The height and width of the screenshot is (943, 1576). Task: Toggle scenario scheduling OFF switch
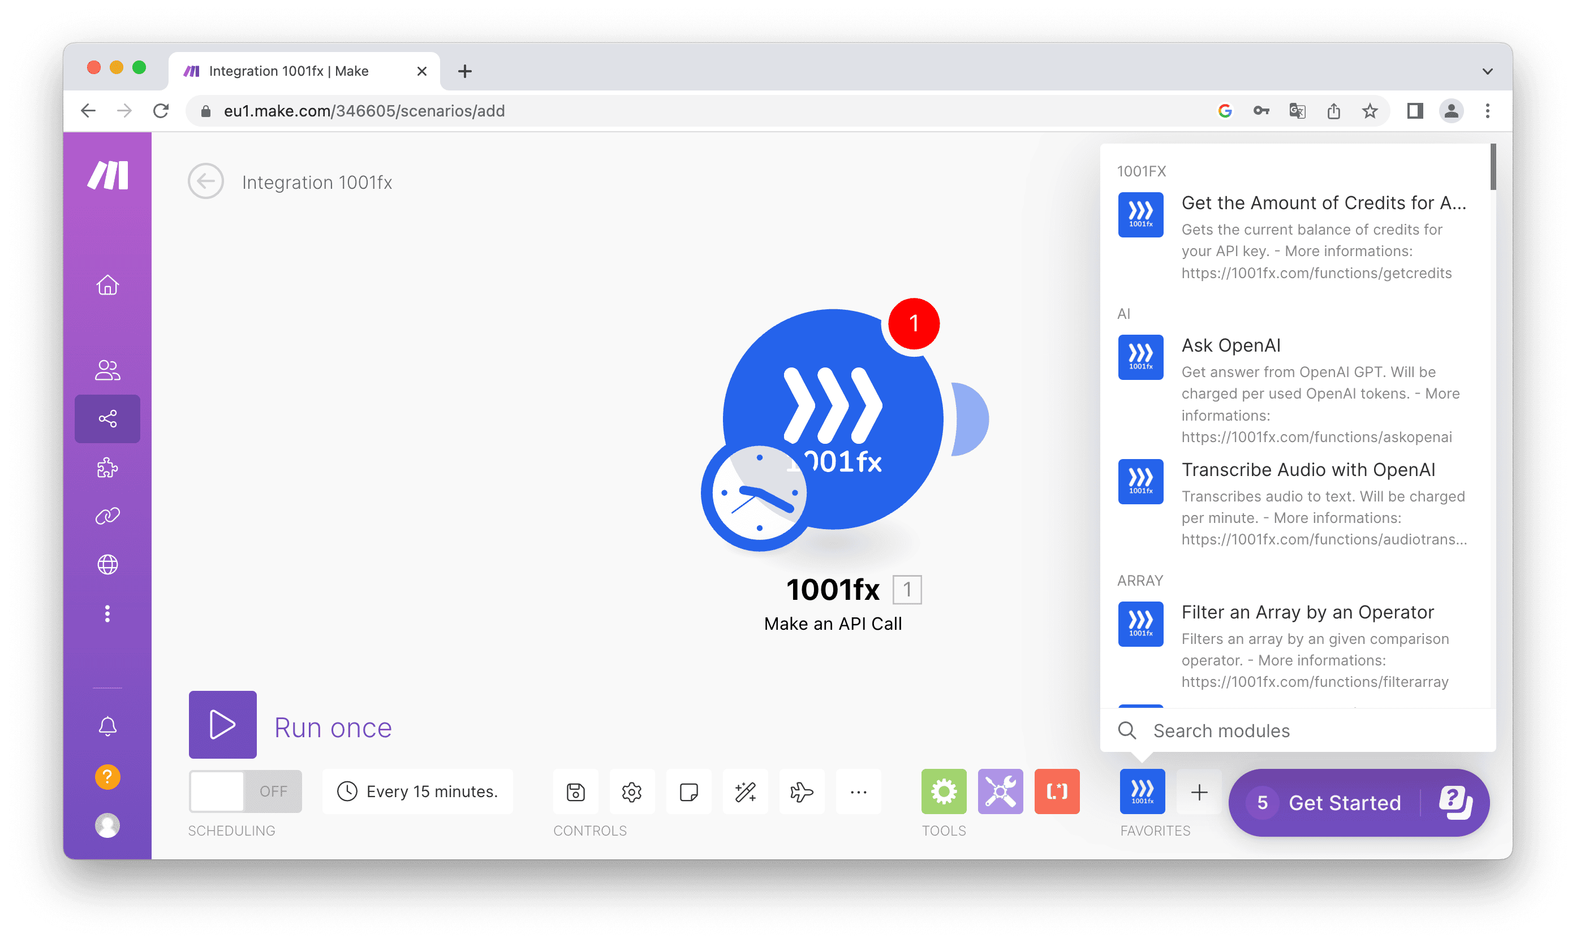(x=246, y=791)
